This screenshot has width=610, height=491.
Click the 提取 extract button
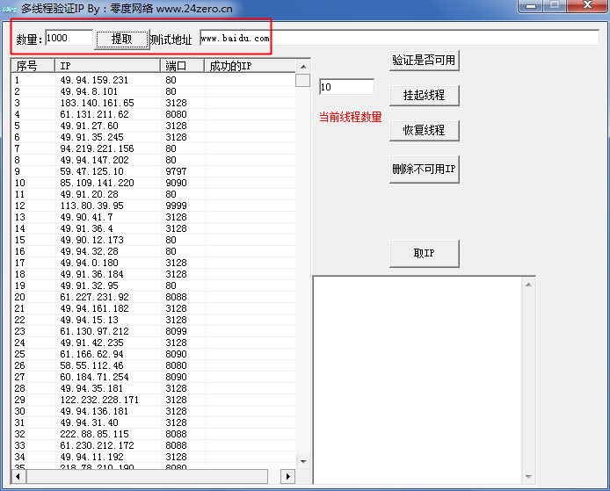point(122,40)
